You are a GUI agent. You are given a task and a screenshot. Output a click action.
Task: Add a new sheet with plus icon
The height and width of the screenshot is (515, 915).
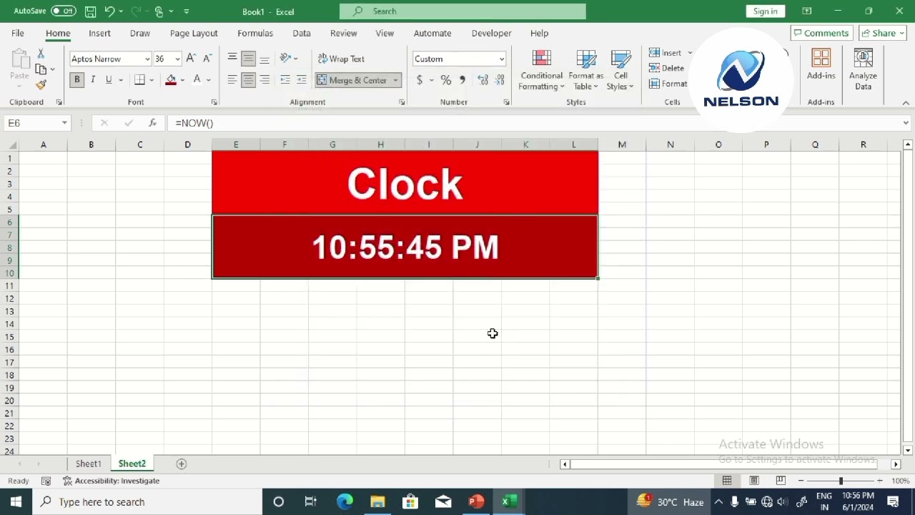click(x=182, y=464)
